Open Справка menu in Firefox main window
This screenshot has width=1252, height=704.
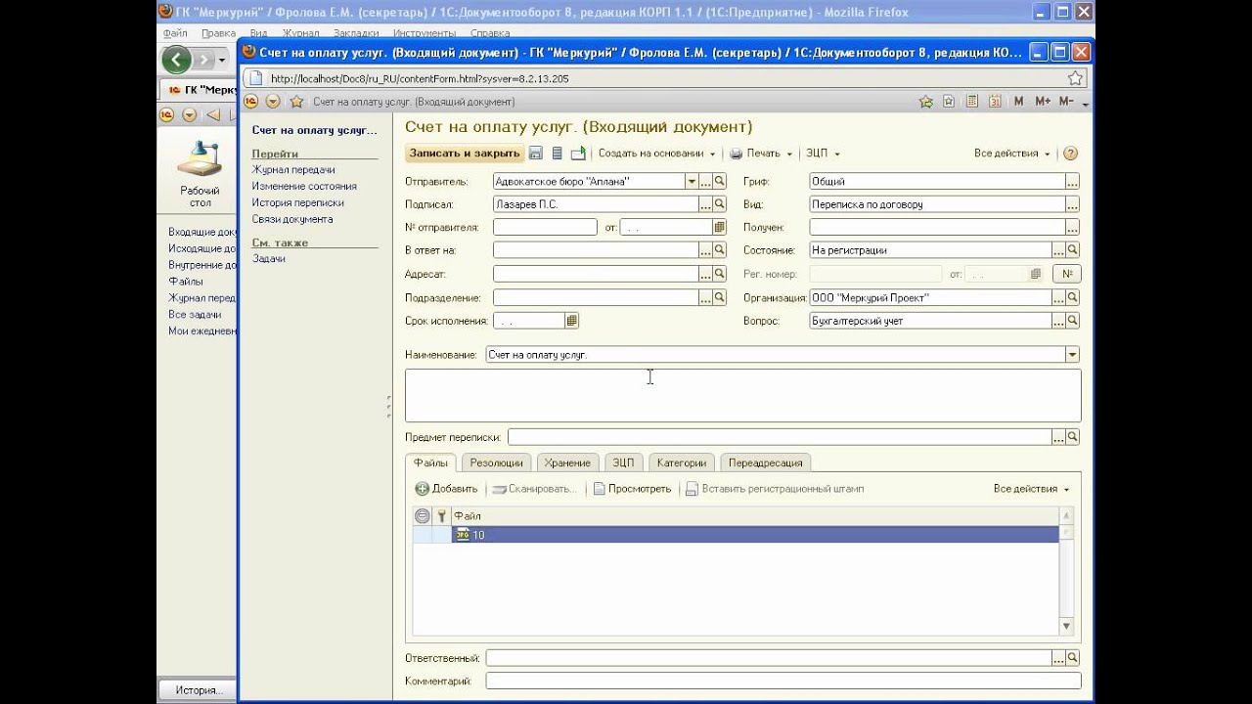pos(490,33)
